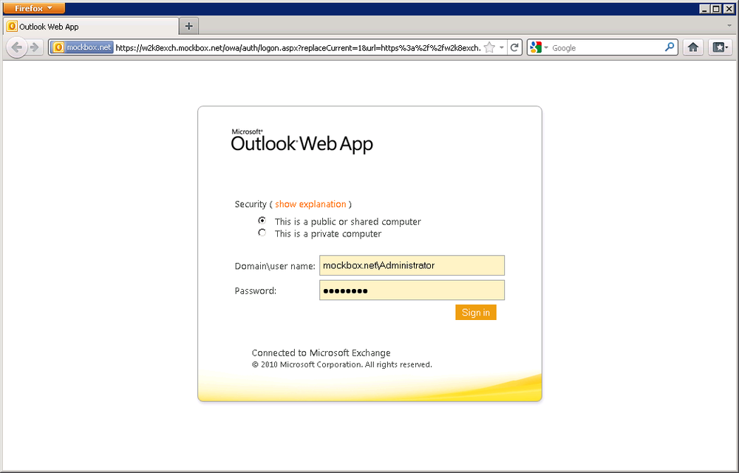Click the Microsoft Corporation copyright notice
739x473 pixels.
pos(341,364)
